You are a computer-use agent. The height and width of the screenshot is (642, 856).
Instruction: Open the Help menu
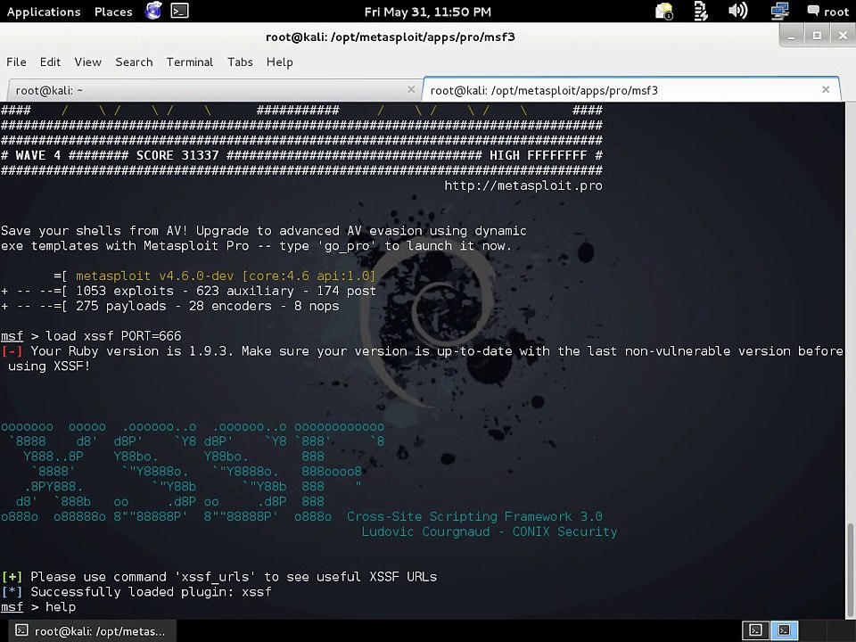[279, 62]
